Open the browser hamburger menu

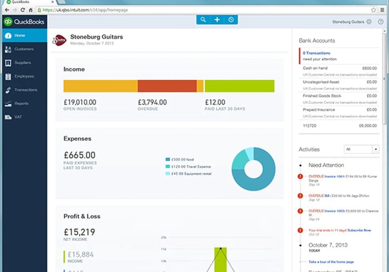pos(382,10)
